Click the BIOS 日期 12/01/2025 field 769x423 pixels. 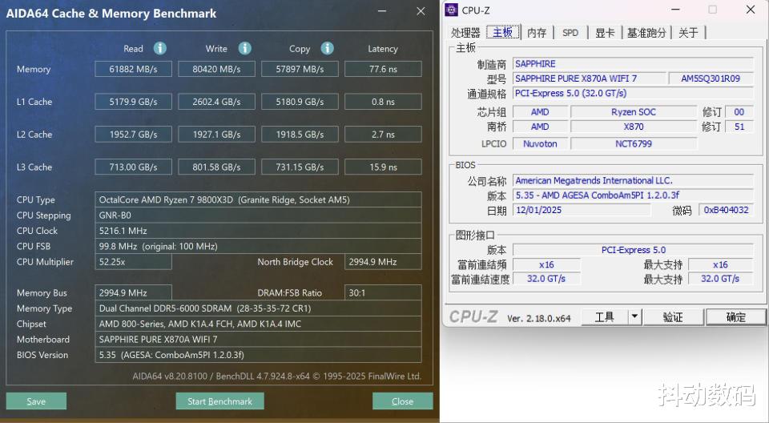tap(582, 210)
